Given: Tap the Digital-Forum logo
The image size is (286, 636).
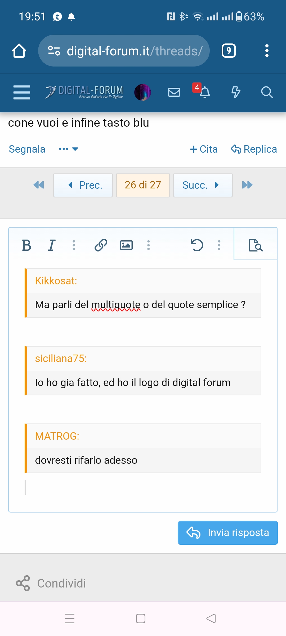Looking at the screenshot, I should click(84, 92).
